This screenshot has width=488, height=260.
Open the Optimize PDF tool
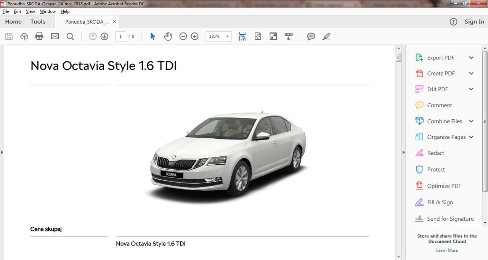pyautogui.click(x=444, y=186)
